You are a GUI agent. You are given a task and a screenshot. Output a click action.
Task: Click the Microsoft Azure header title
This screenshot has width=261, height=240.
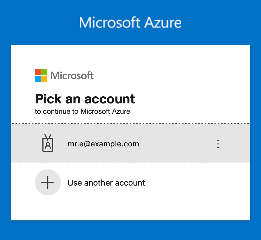click(130, 23)
